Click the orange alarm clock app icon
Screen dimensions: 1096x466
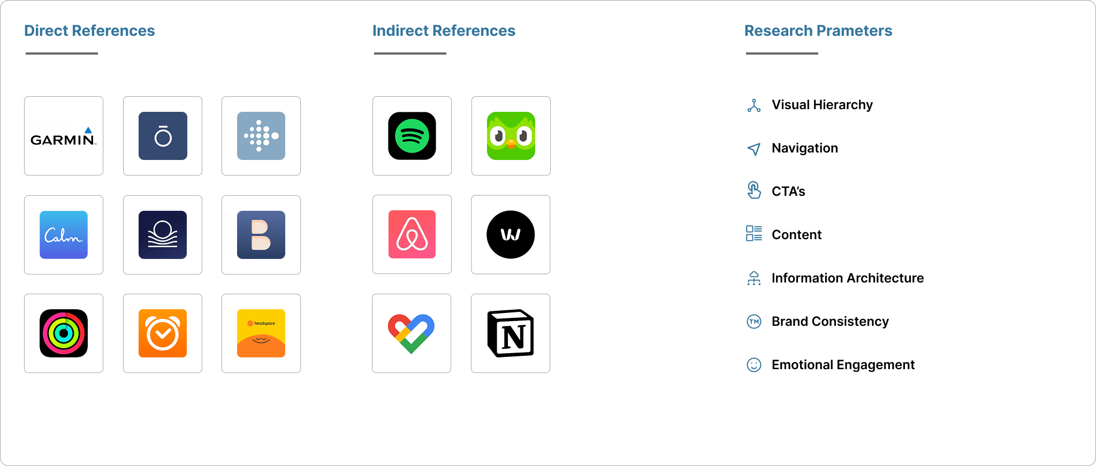[163, 333]
